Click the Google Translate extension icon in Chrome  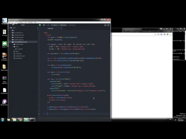tap(161, 34)
